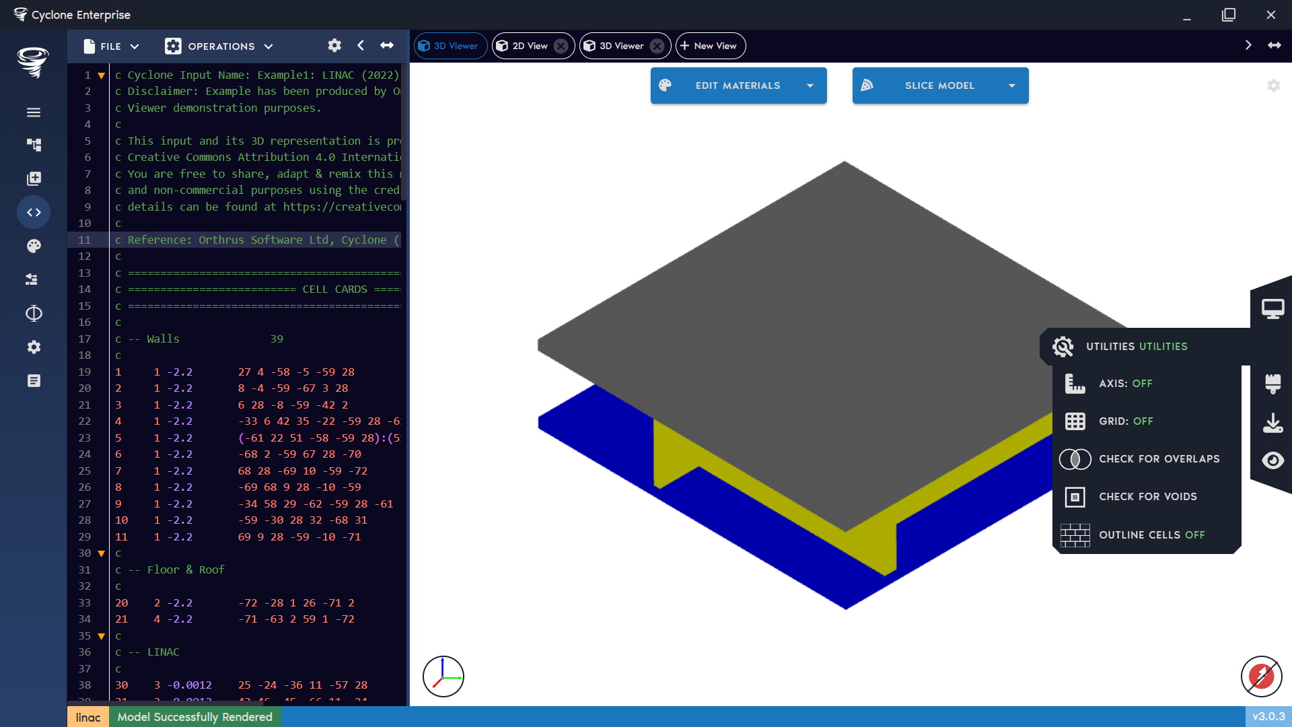
Task: Switch to the 2D View tab
Action: [529, 46]
